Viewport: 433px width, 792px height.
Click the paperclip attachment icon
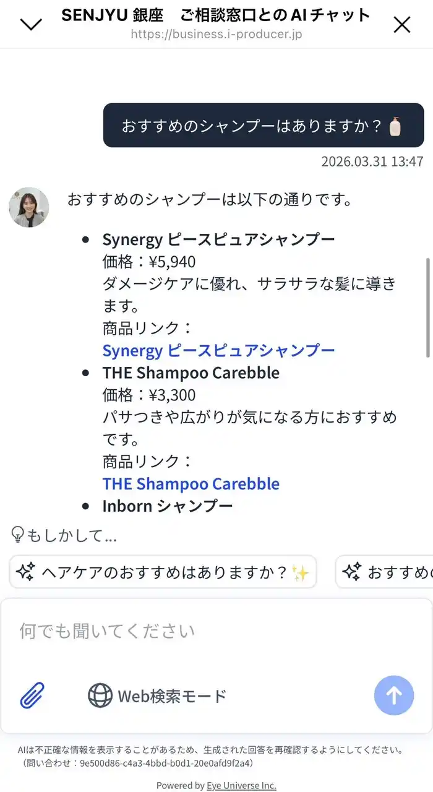coord(33,695)
